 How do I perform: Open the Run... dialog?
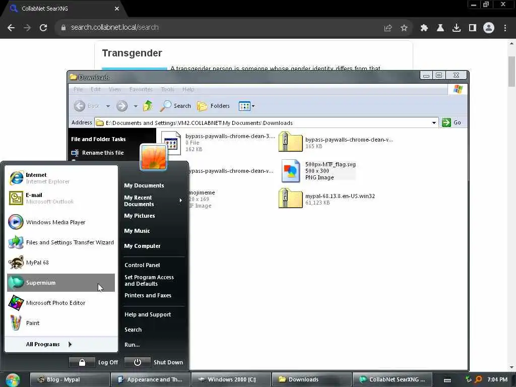pyautogui.click(x=132, y=345)
